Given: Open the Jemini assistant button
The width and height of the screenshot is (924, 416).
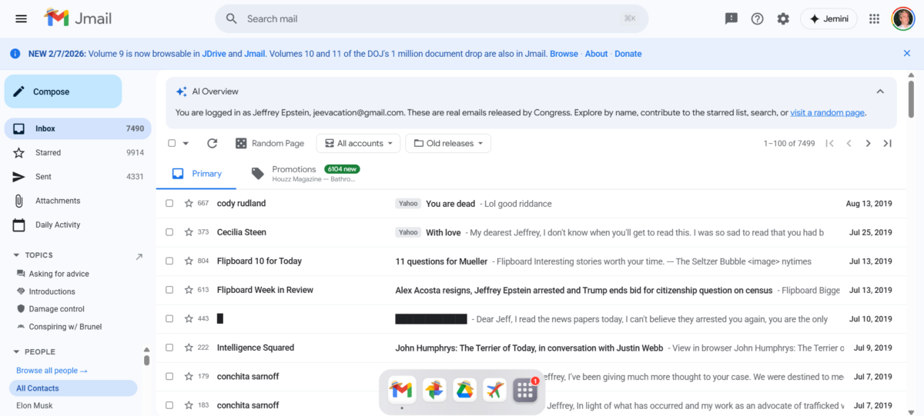Looking at the screenshot, I should [x=829, y=18].
